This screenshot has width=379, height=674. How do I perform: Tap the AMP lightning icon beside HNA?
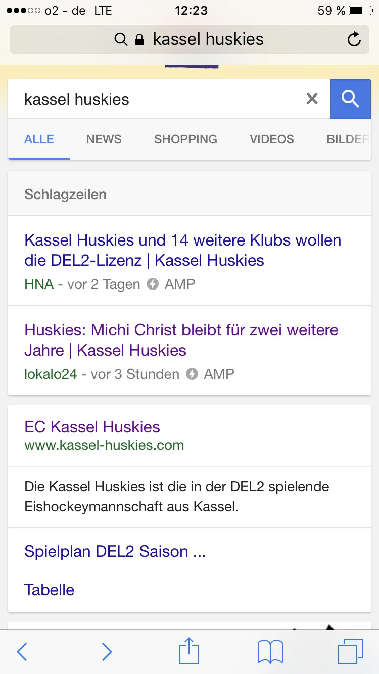click(x=153, y=284)
